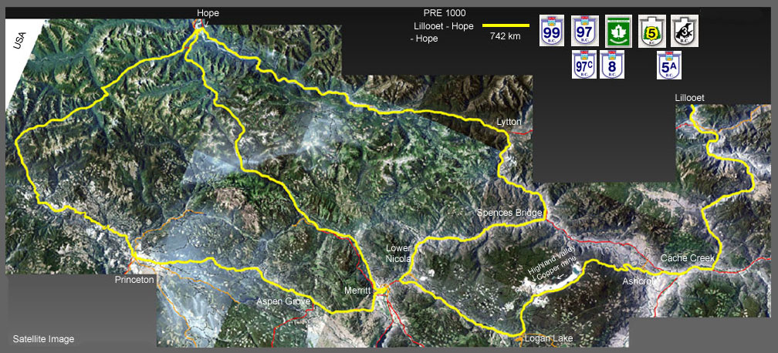Image resolution: width=778 pixels, height=353 pixels.
Task: Select the Highway 5A shield icon
Action: [x=668, y=65]
